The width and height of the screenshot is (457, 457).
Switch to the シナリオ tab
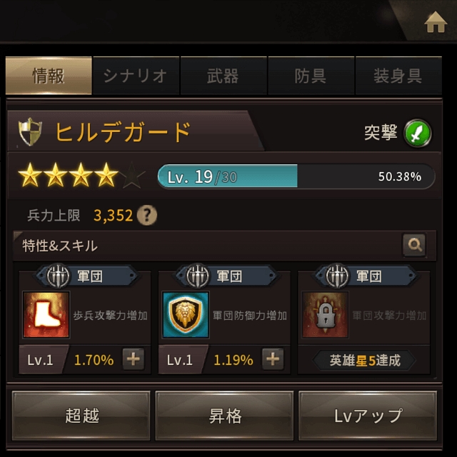click(136, 76)
